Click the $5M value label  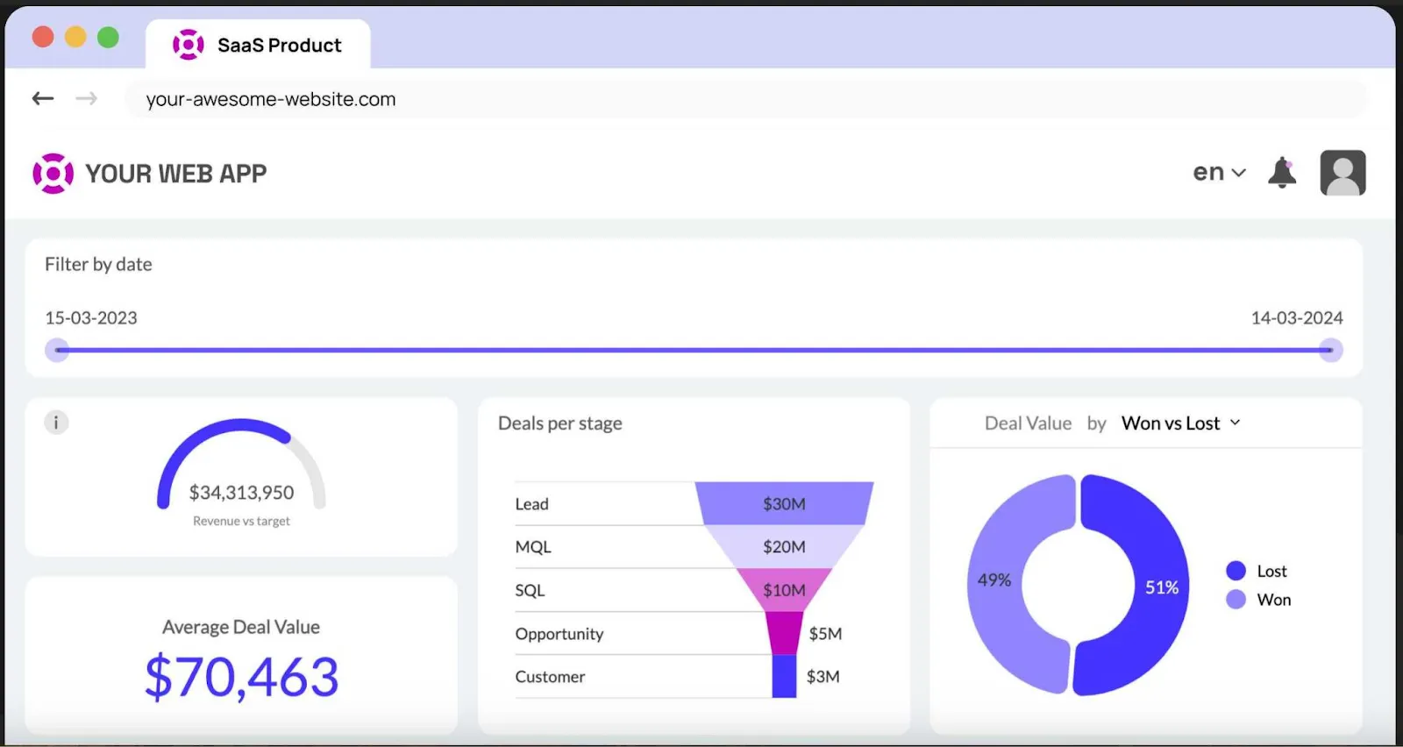pos(825,633)
